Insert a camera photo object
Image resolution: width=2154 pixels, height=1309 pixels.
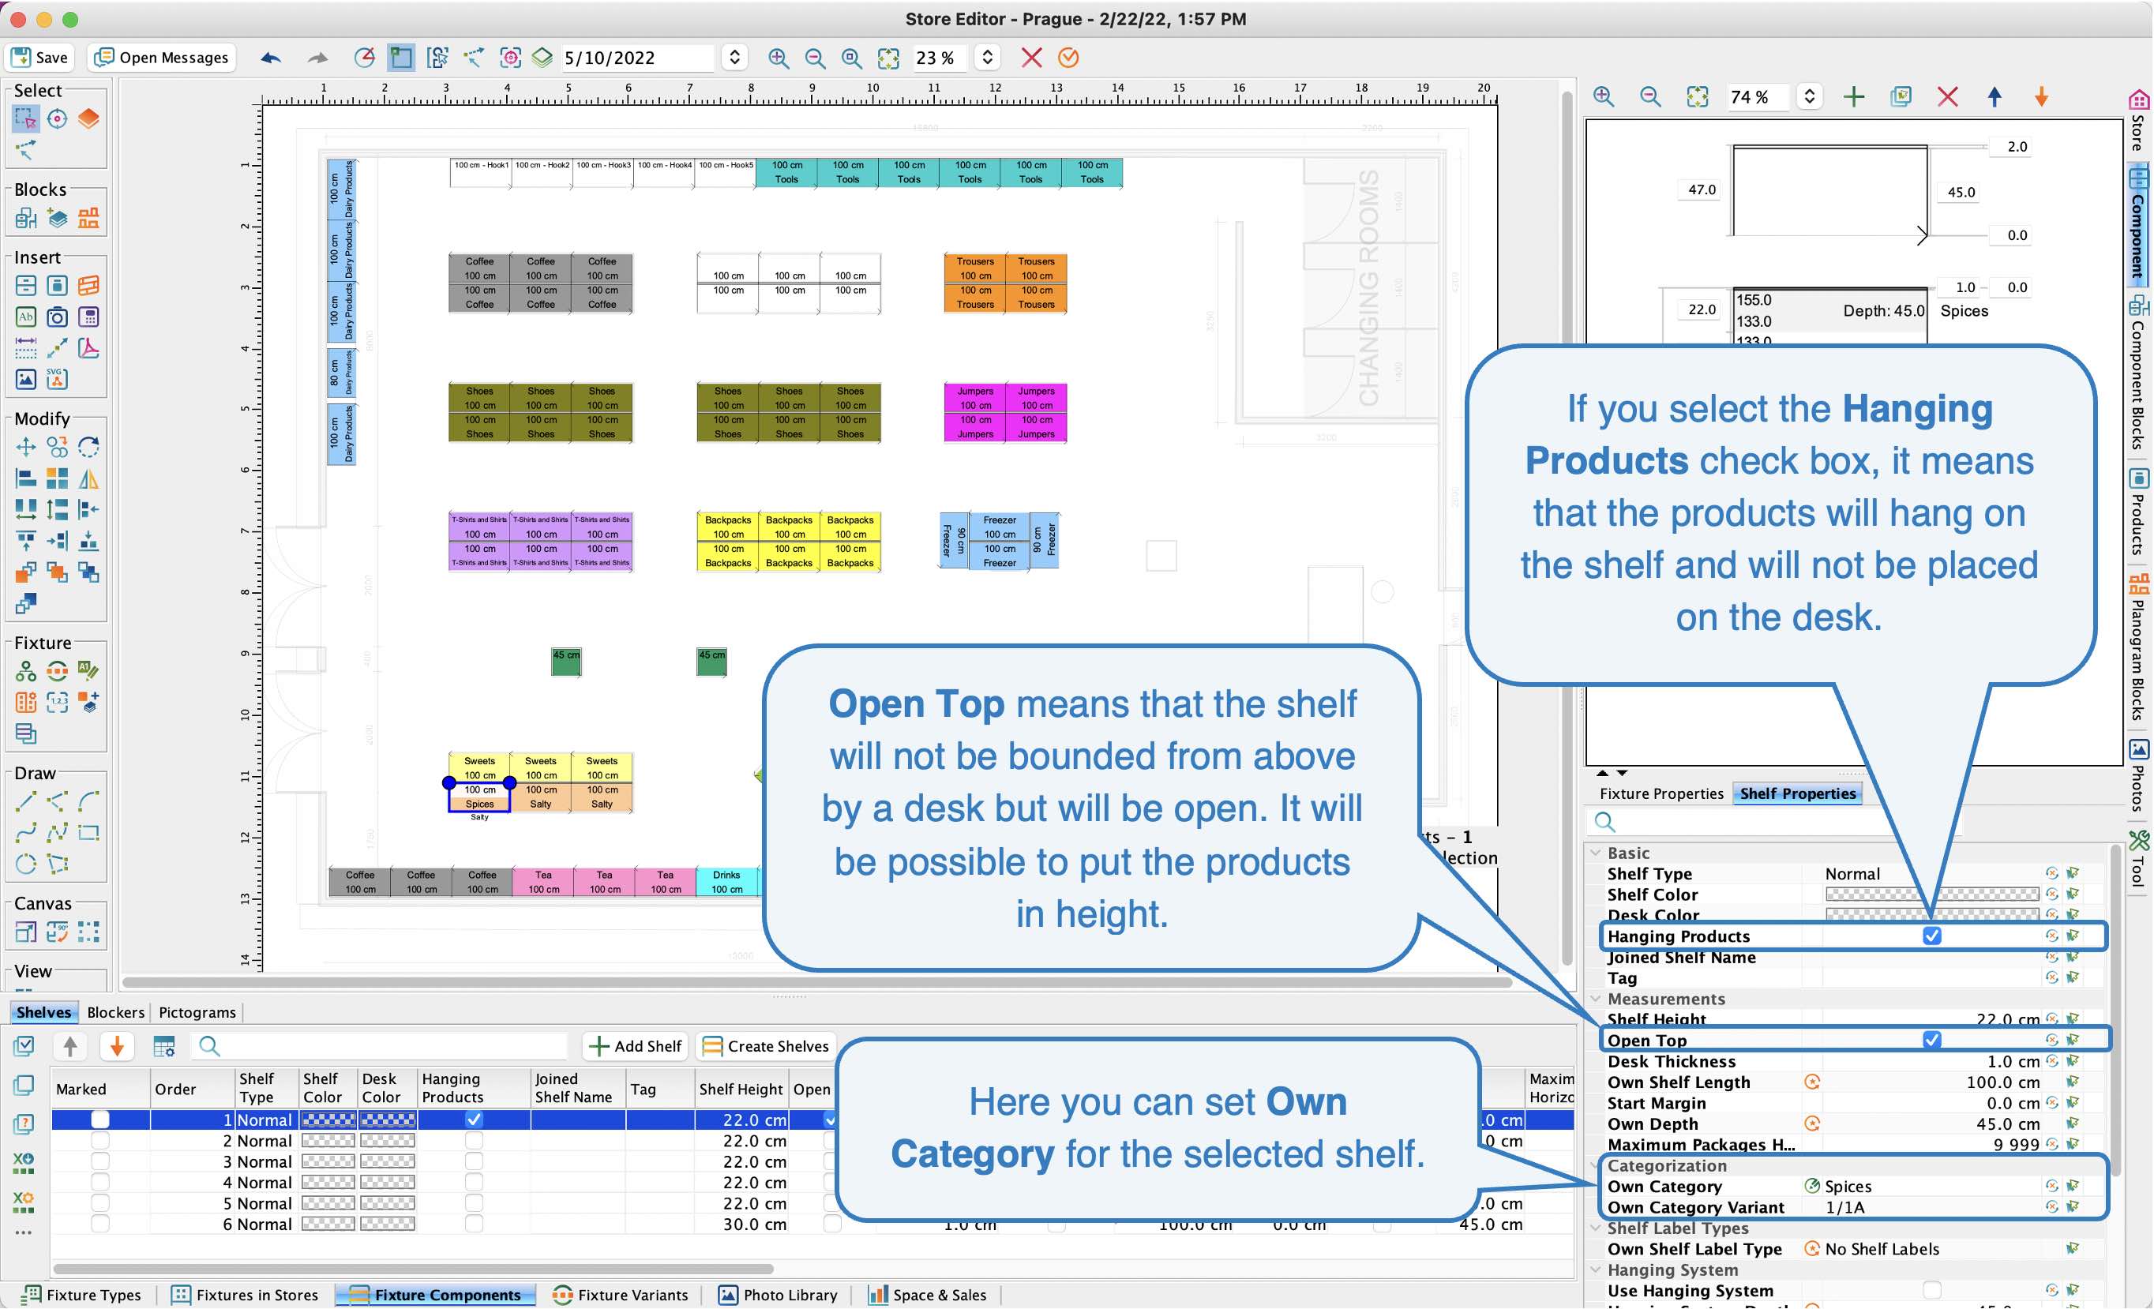pos(57,317)
